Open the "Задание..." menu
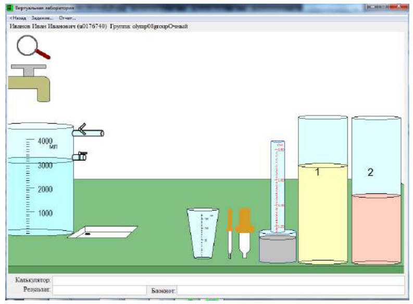413x304 pixels. (x=42, y=18)
